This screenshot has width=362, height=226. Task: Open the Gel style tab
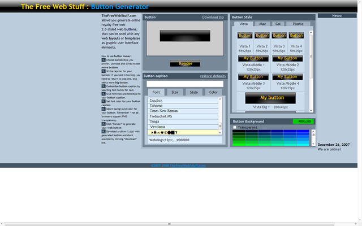(278, 24)
